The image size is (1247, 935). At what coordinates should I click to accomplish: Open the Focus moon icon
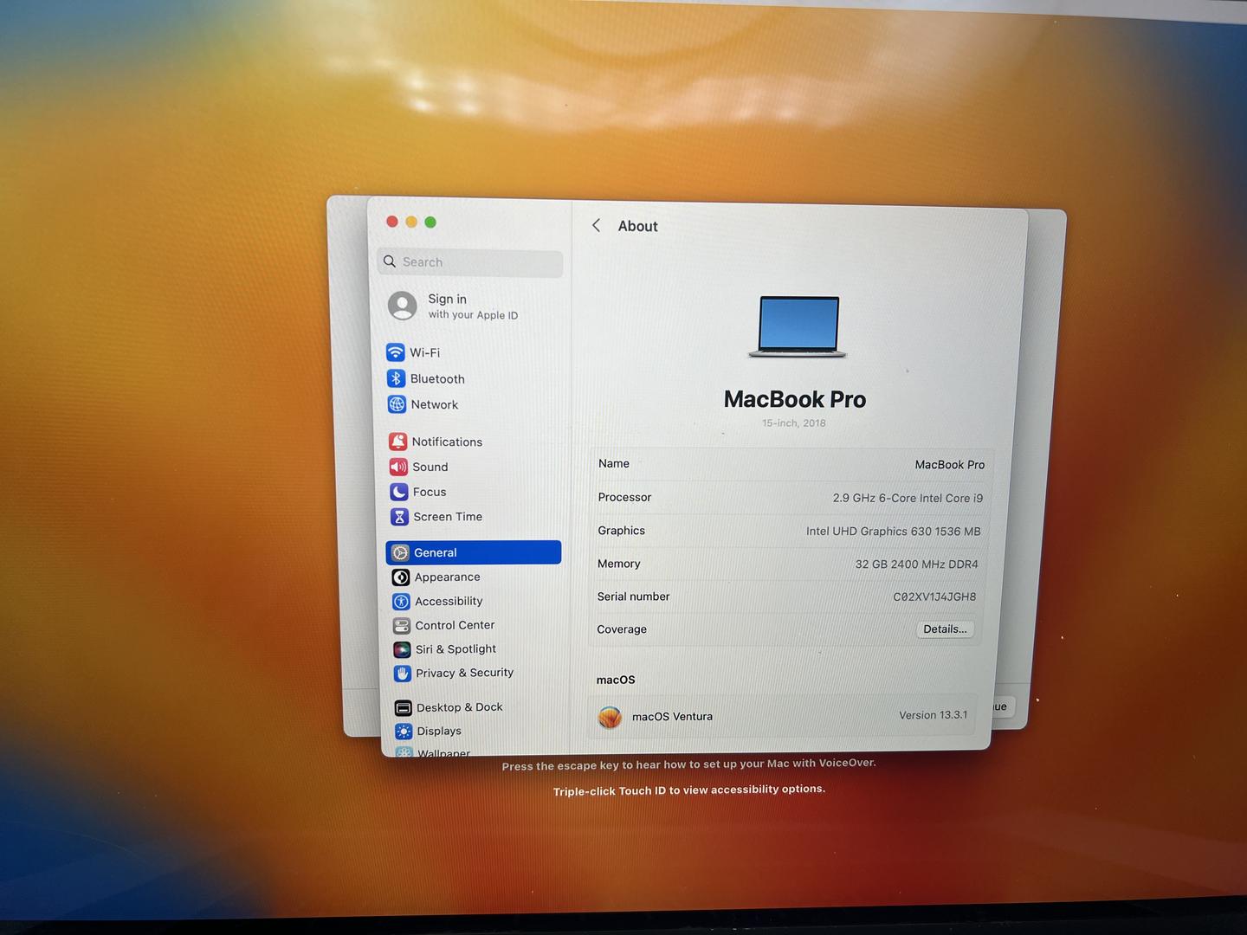[x=398, y=492]
